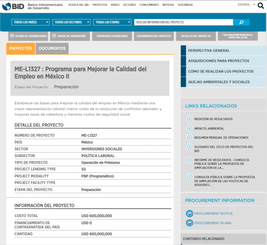Image resolution: width=267 pixels, height=245 pixels.
Task: Click arrow icon beside Impacto Ambiental
Action: point(189,128)
